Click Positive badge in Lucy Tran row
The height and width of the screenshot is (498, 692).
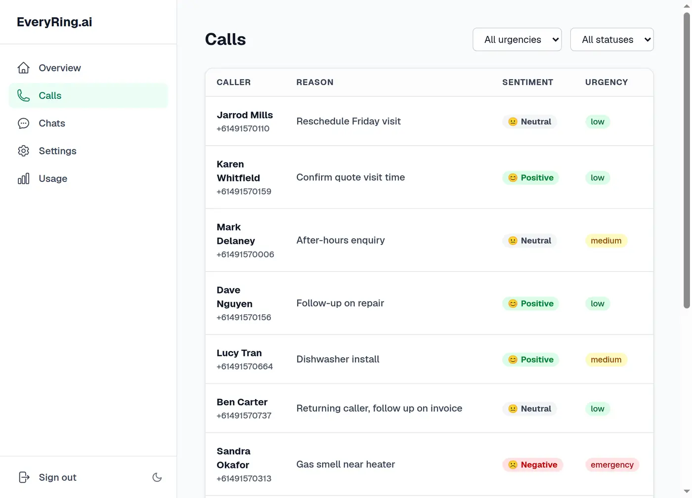pyautogui.click(x=530, y=360)
